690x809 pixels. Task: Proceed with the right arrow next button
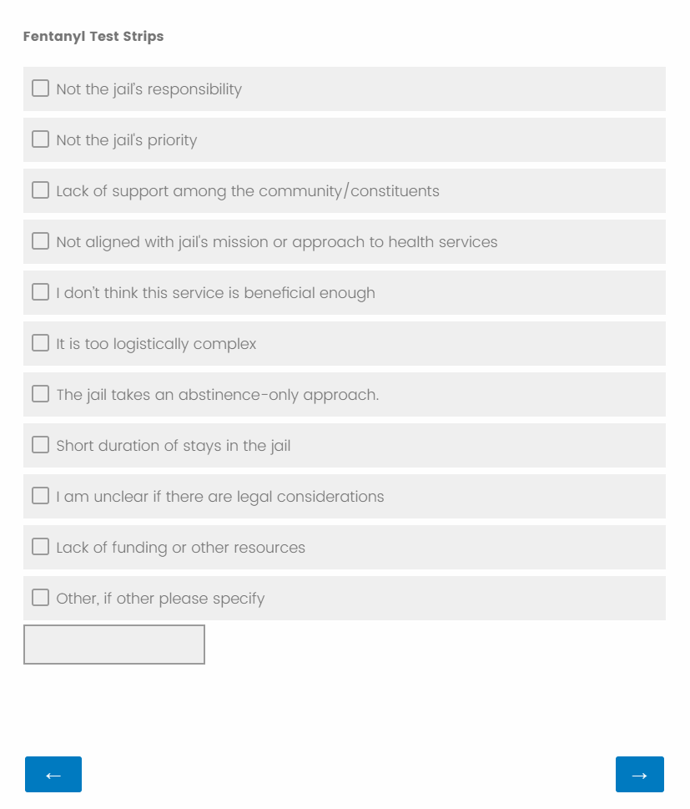click(x=639, y=775)
